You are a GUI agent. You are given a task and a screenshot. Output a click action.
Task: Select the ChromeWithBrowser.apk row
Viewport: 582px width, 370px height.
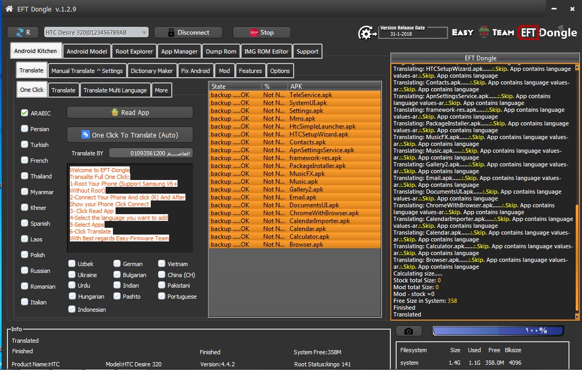[x=295, y=213]
